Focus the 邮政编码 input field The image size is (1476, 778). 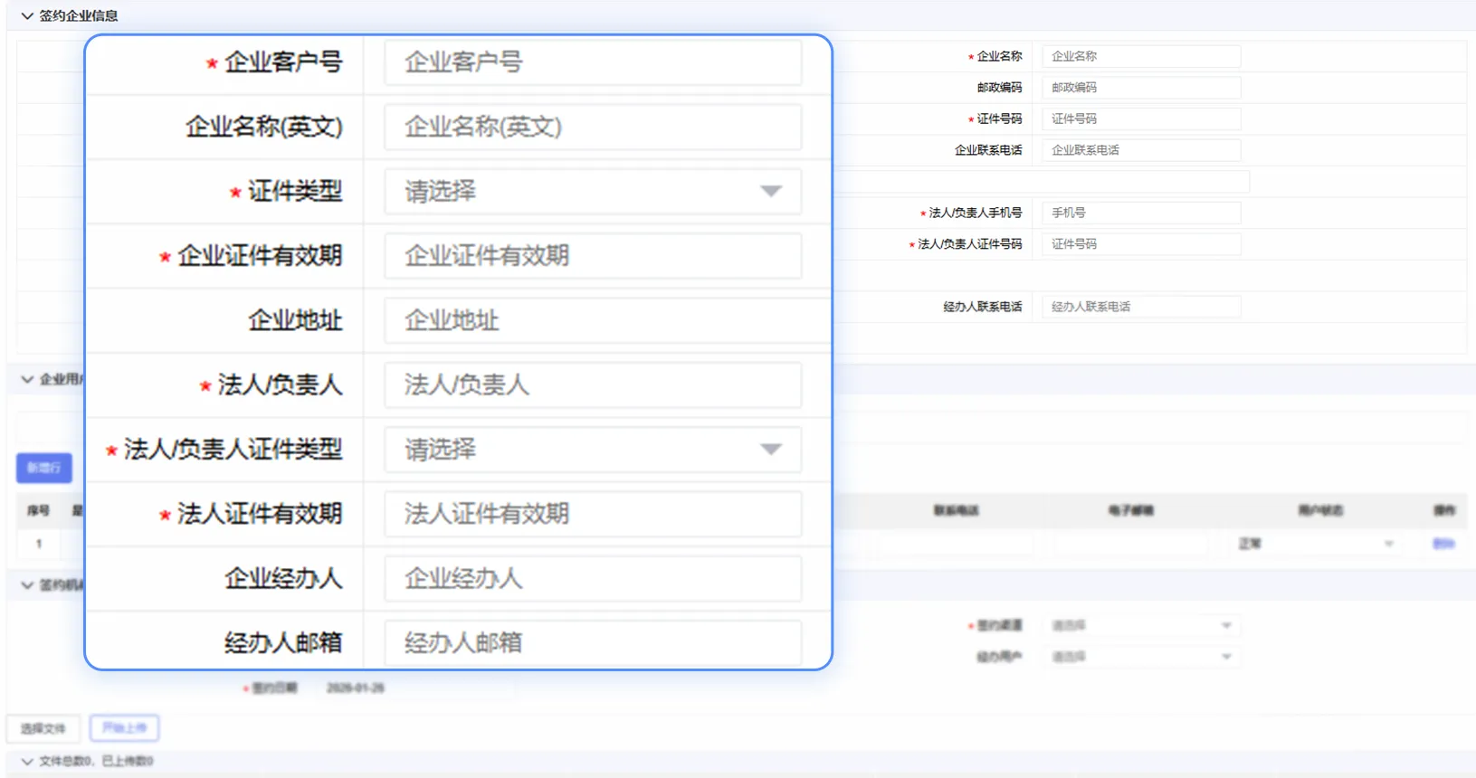click(1140, 88)
